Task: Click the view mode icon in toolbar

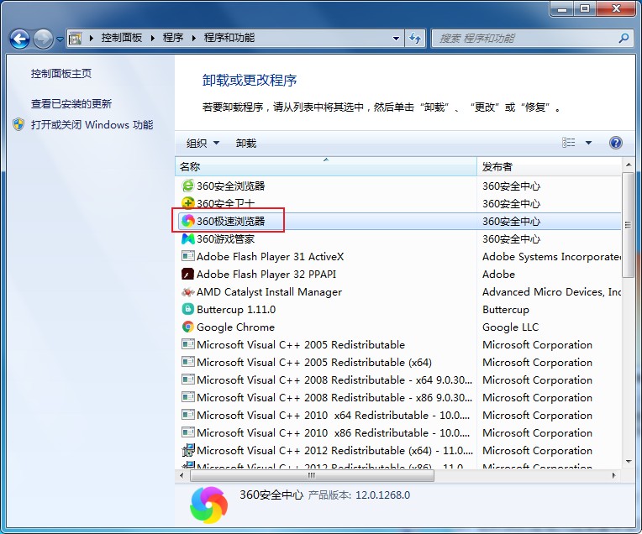Action: click(x=568, y=143)
